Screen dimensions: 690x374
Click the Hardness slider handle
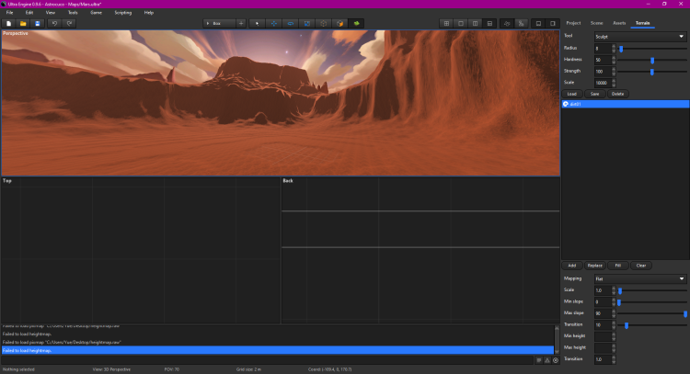(x=652, y=60)
